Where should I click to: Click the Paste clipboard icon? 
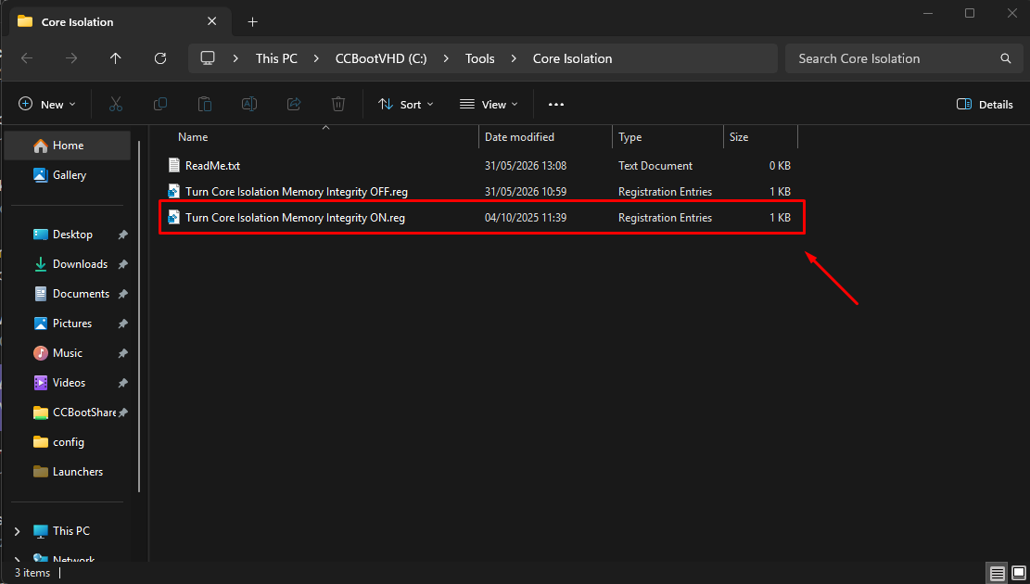(x=204, y=104)
